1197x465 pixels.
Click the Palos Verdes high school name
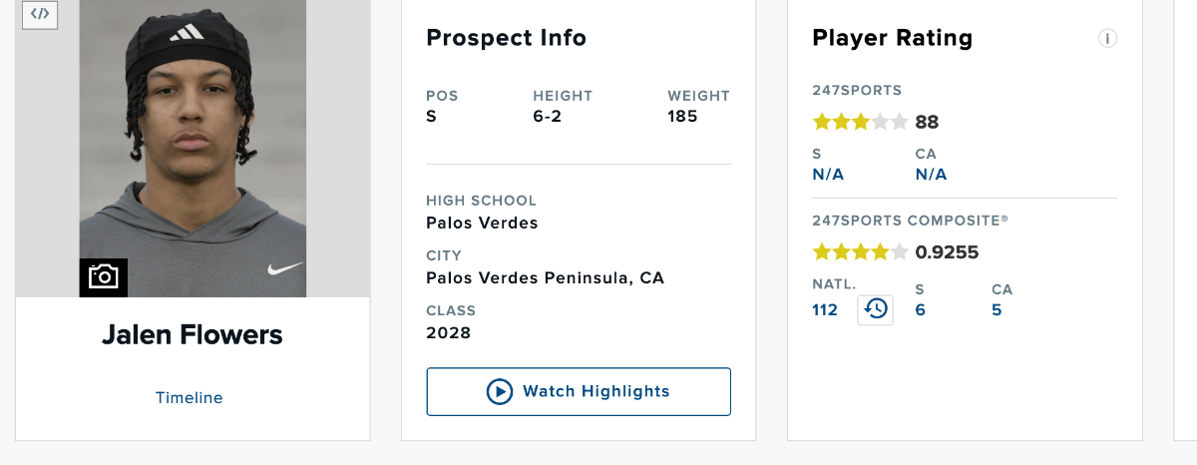(x=482, y=224)
